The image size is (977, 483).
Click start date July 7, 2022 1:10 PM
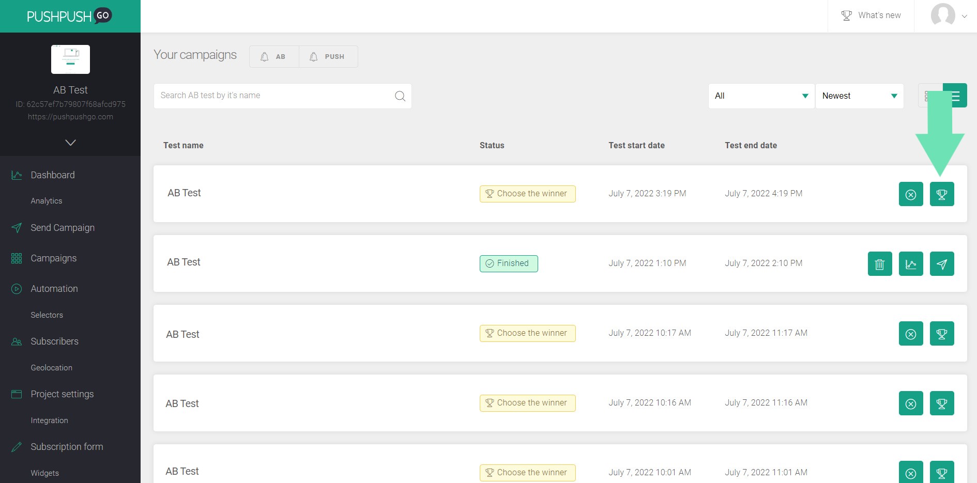(648, 263)
